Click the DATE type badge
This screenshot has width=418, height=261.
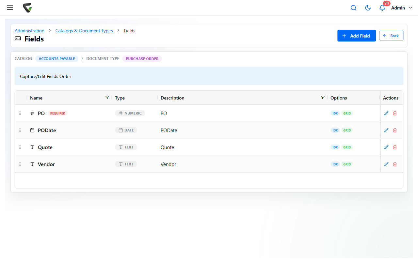[x=126, y=130]
